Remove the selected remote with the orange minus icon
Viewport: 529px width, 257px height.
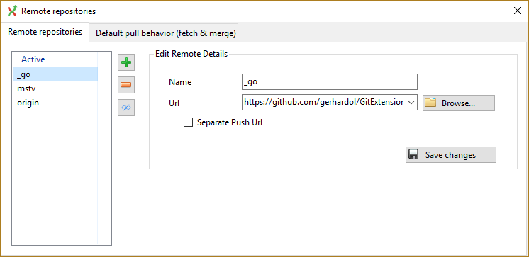click(126, 85)
